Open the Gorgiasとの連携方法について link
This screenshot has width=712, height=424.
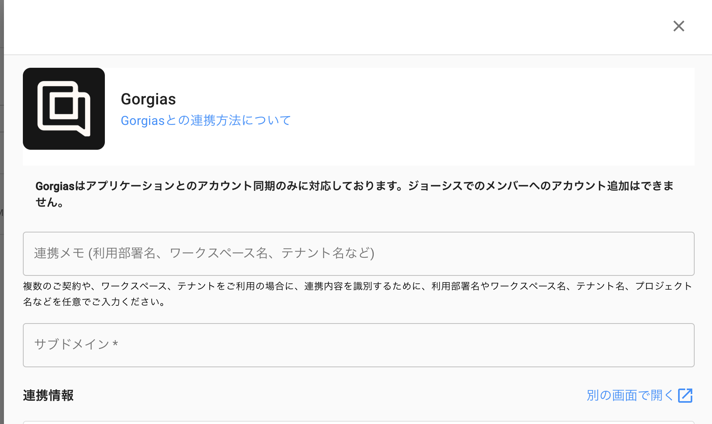[205, 120]
